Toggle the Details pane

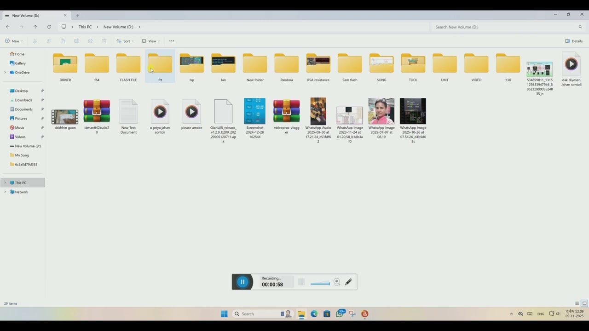click(574, 41)
